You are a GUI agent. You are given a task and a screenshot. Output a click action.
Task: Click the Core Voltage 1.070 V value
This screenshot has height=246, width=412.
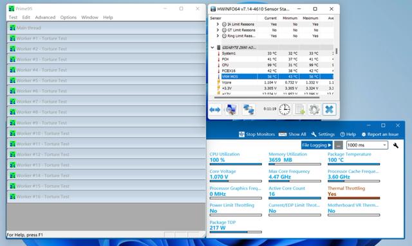(x=219, y=177)
